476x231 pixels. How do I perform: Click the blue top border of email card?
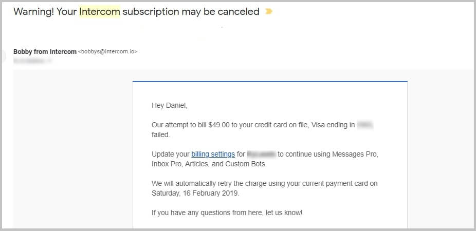point(270,82)
